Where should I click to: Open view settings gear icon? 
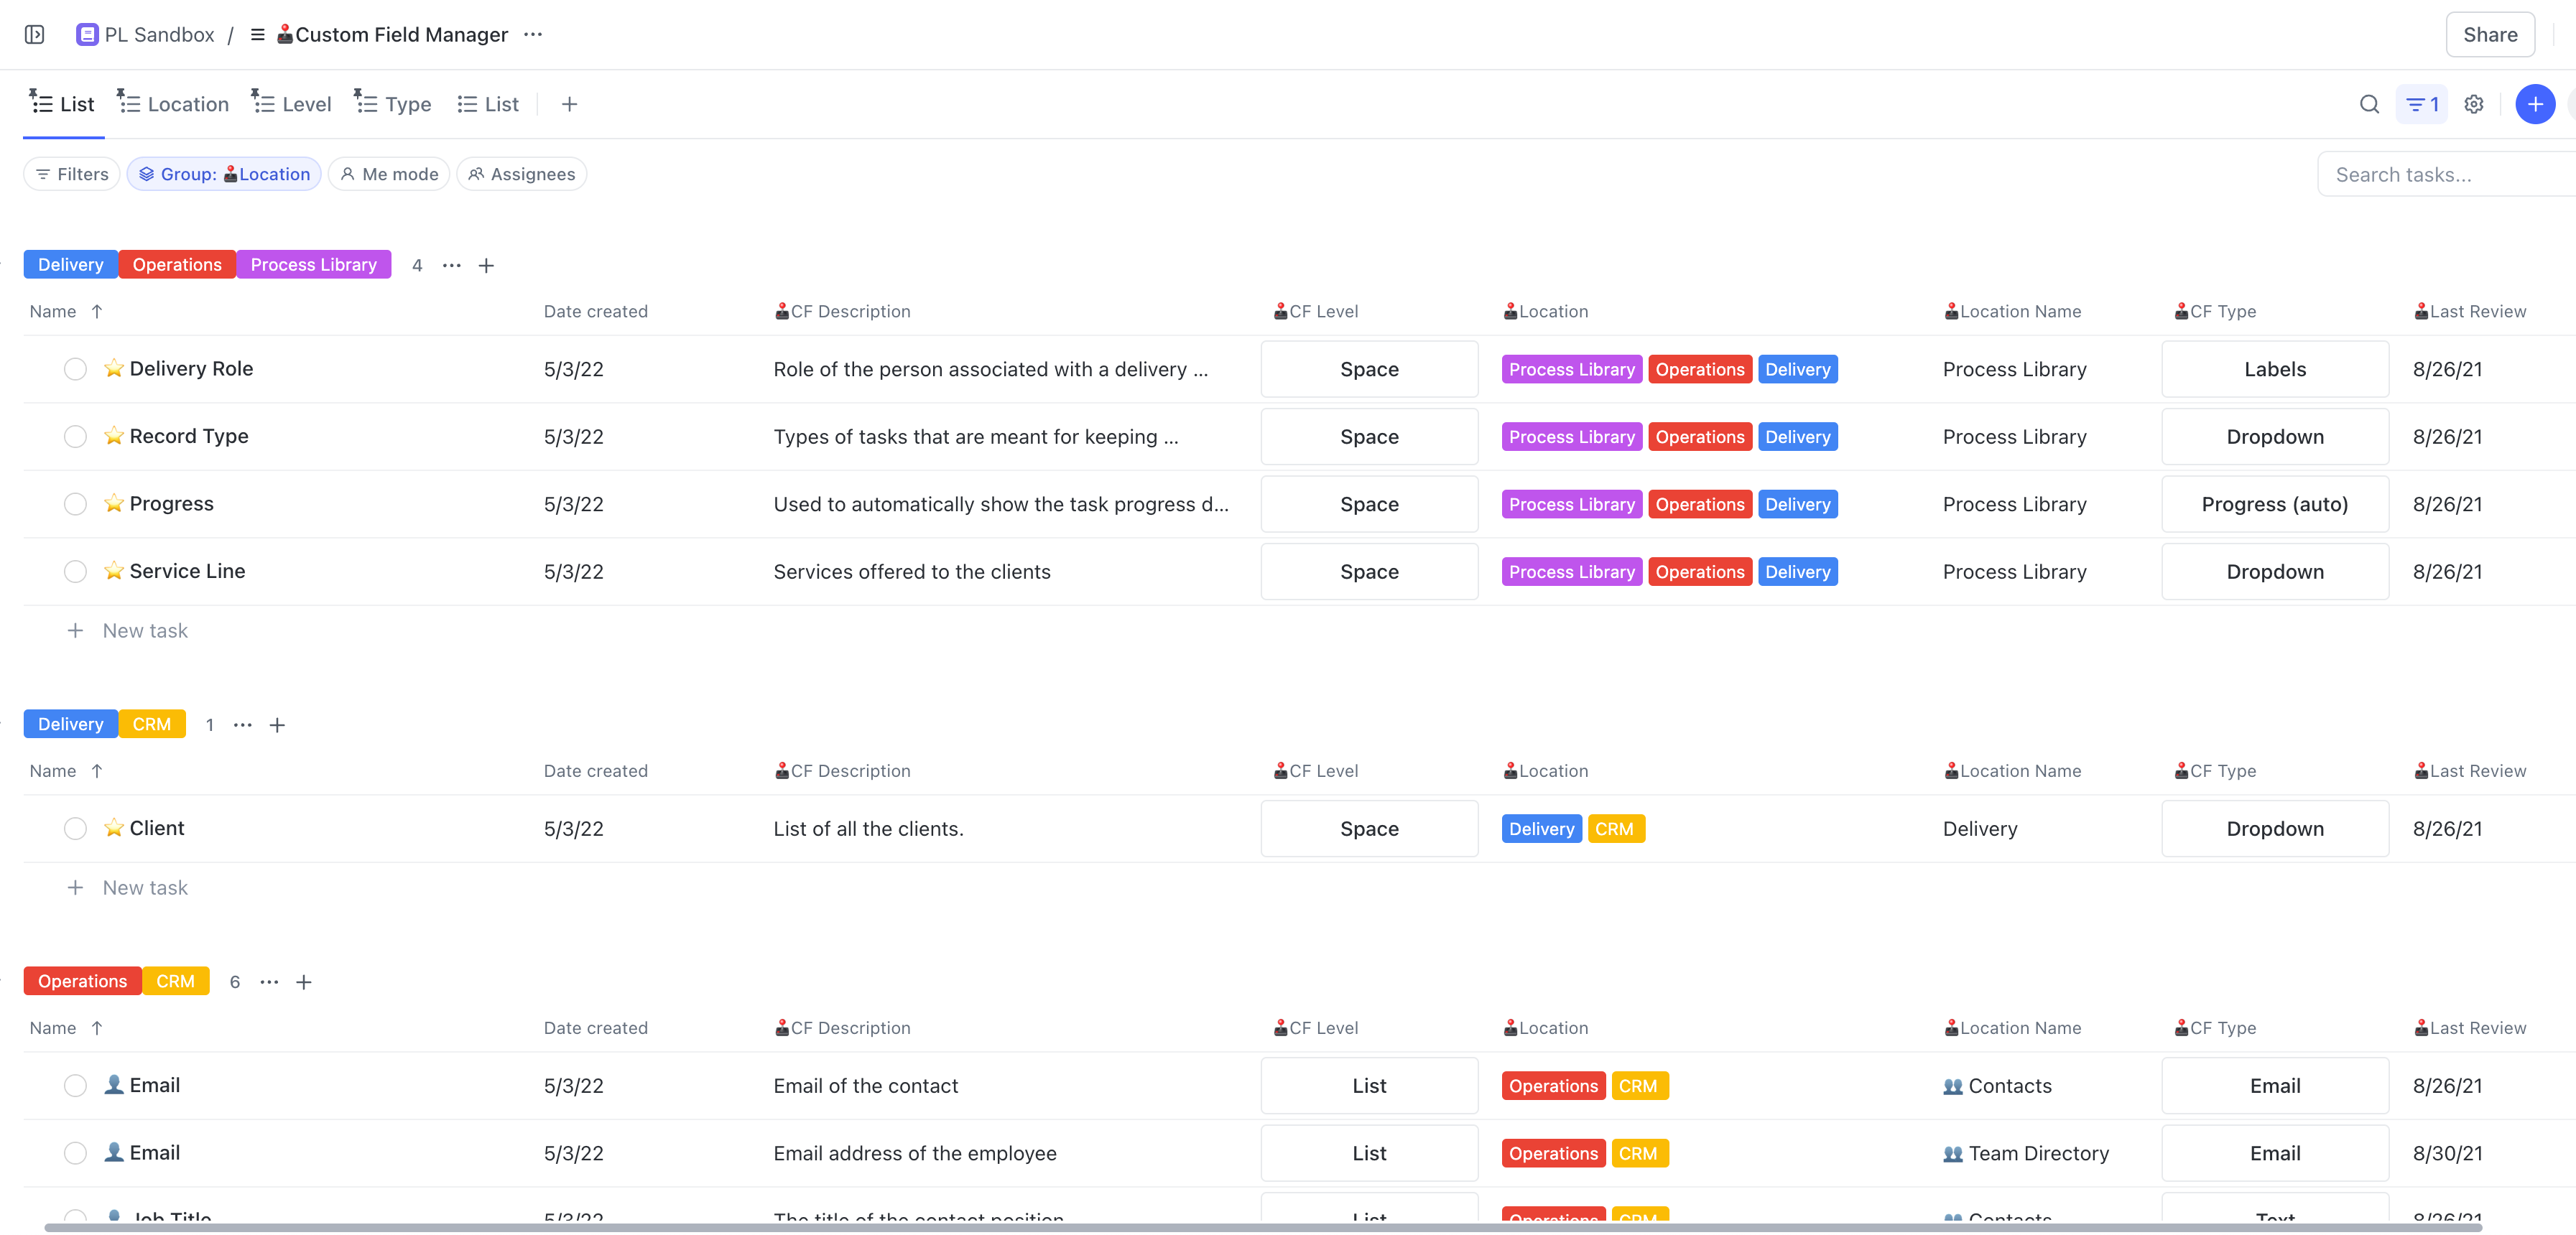[x=2474, y=104]
